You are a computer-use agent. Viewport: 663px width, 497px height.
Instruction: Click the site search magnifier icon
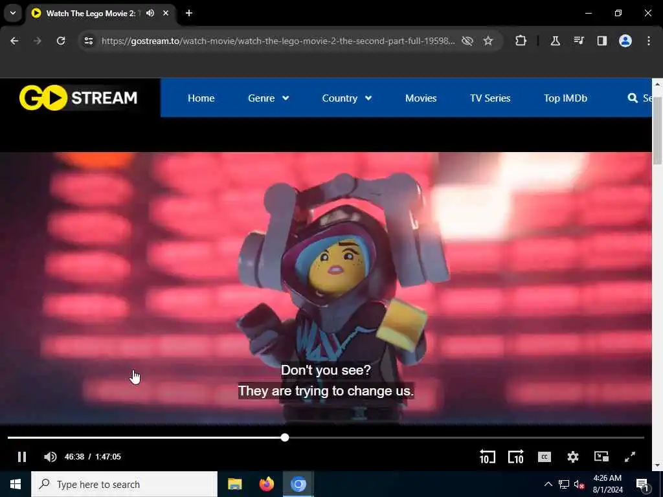click(633, 98)
